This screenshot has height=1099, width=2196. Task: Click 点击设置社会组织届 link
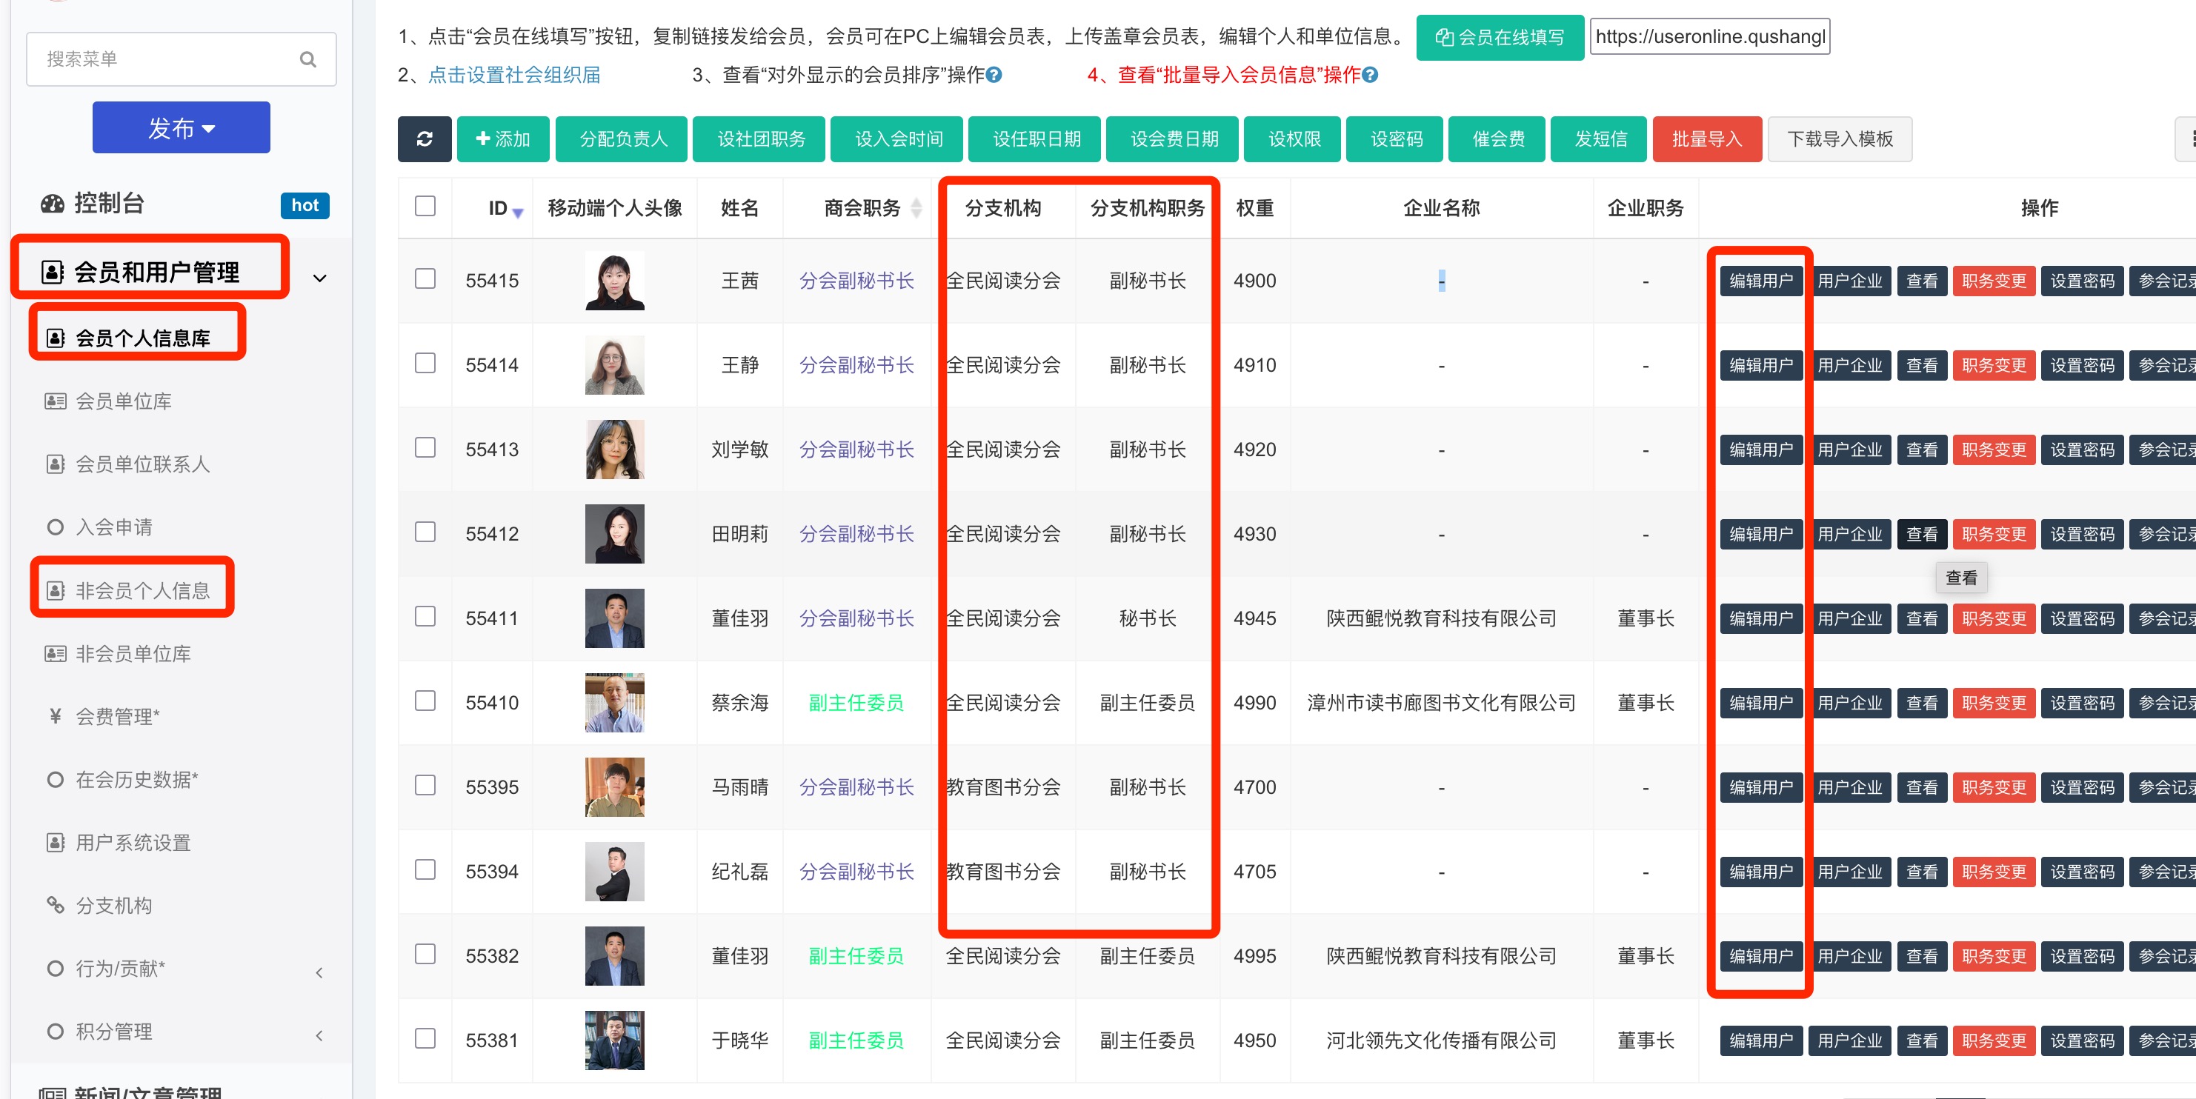click(x=514, y=75)
